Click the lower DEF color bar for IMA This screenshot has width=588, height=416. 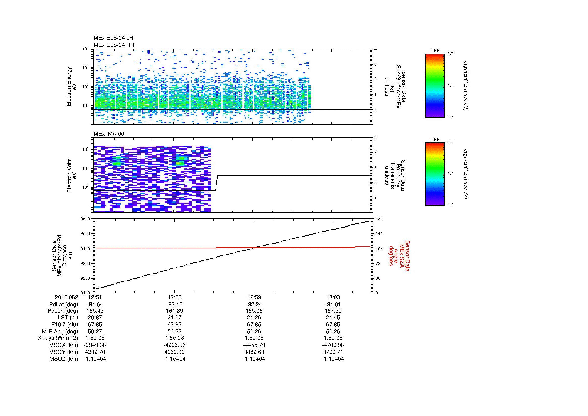click(435, 174)
